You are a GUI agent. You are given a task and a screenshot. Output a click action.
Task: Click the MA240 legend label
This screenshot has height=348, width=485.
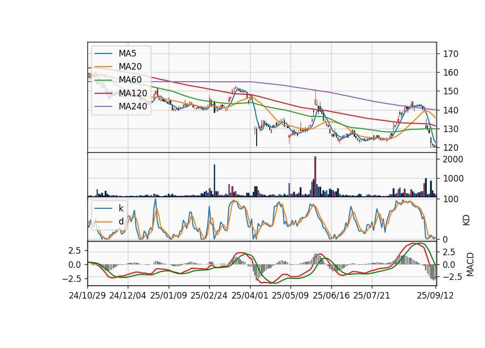133,106
